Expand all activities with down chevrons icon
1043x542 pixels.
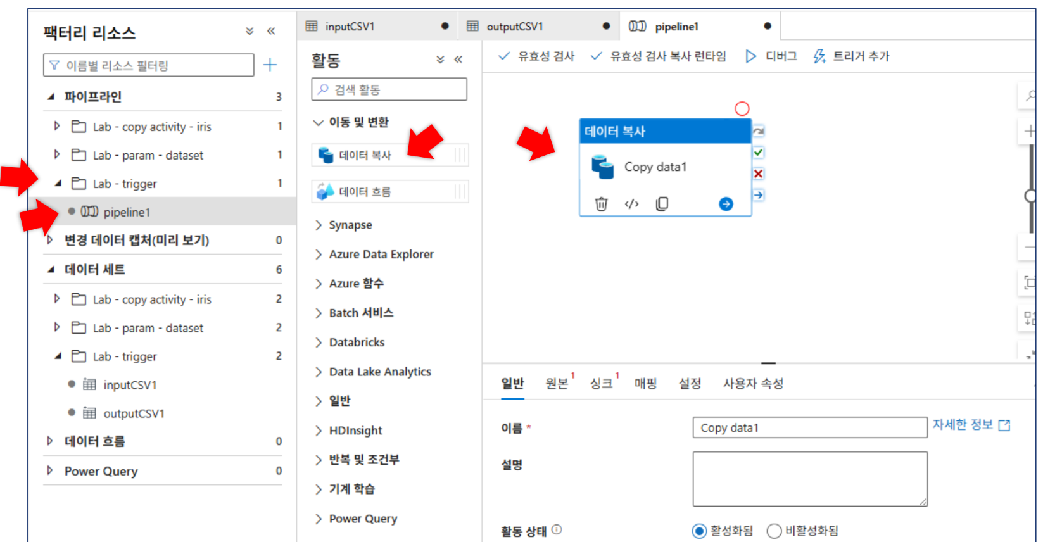pyautogui.click(x=440, y=60)
